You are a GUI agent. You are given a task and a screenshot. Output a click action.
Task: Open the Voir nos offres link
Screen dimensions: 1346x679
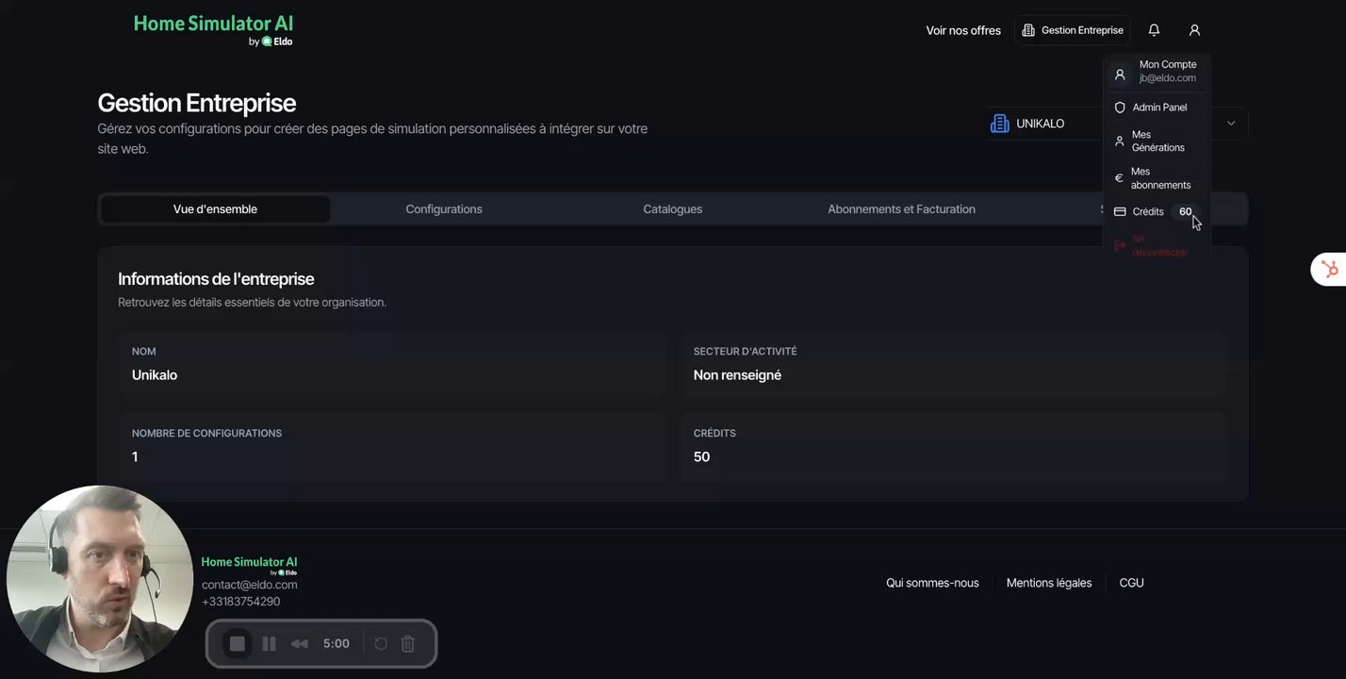963,30
